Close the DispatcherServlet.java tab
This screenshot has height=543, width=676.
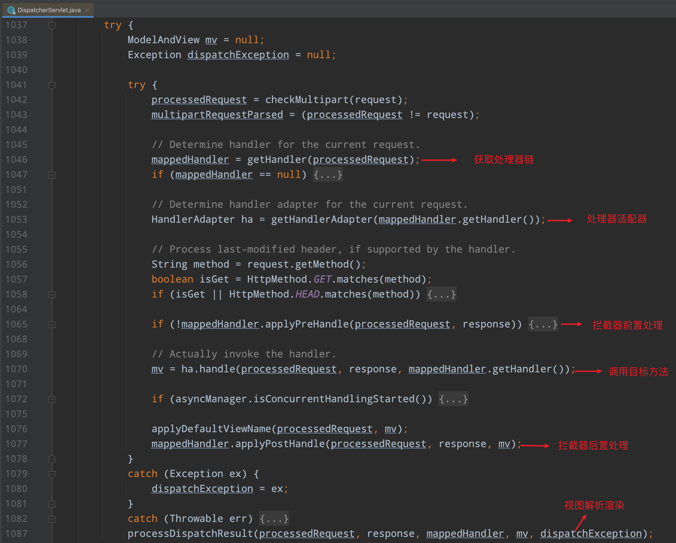[87, 10]
